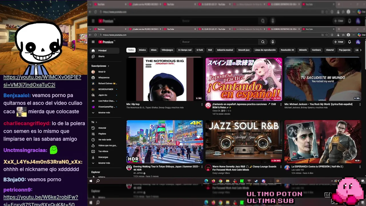Click the browser address bar URL

(x=114, y=35)
